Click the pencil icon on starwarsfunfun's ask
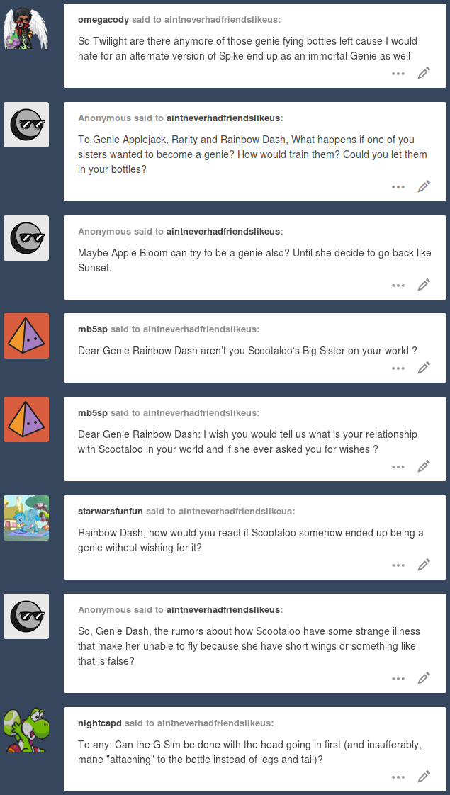Viewport: 450px width, 795px height. 424,564
